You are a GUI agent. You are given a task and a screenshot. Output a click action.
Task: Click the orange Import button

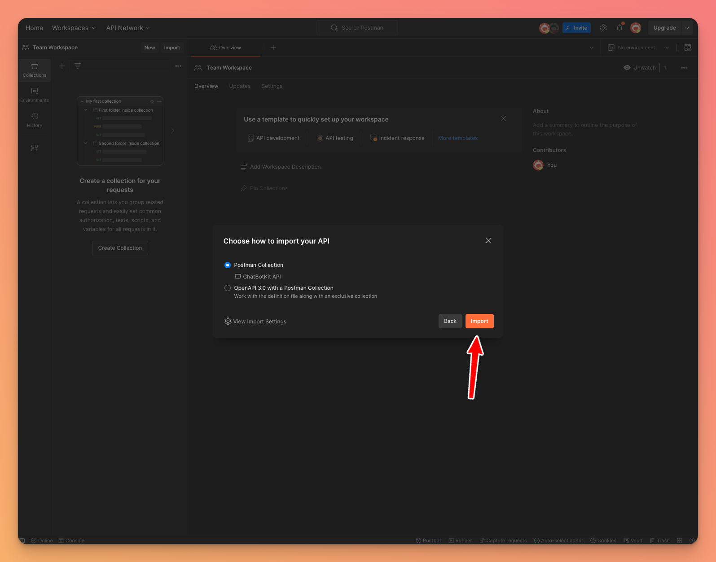479,321
